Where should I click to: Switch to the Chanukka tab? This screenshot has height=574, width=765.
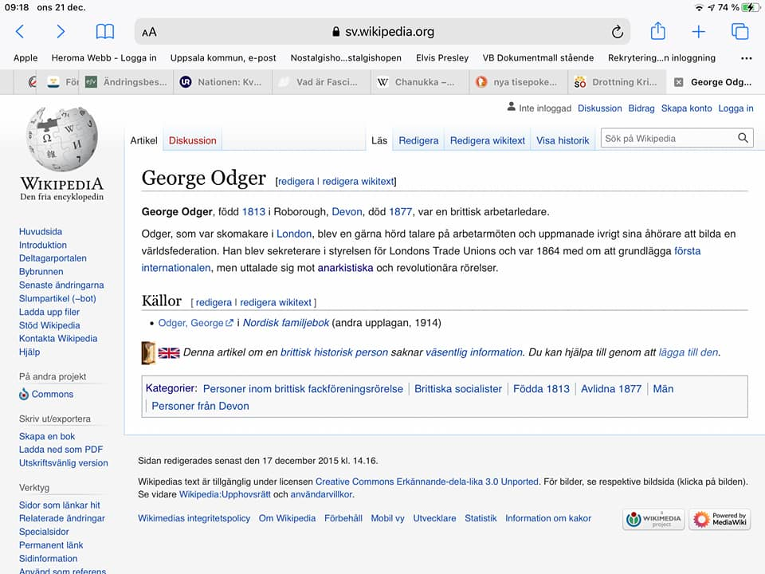415,82
